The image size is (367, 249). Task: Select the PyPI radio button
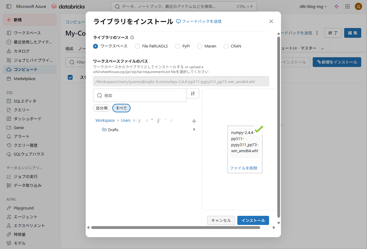click(x=178, y=46)
